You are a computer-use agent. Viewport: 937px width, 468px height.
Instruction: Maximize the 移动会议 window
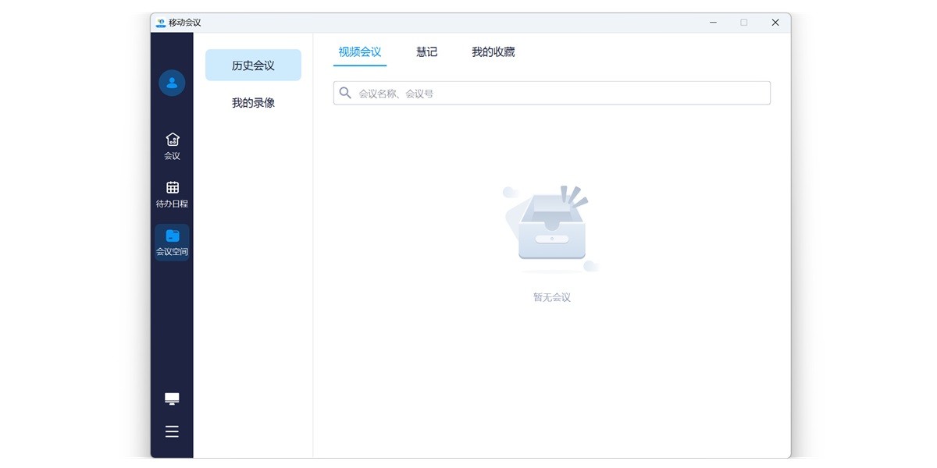(743, 23)
